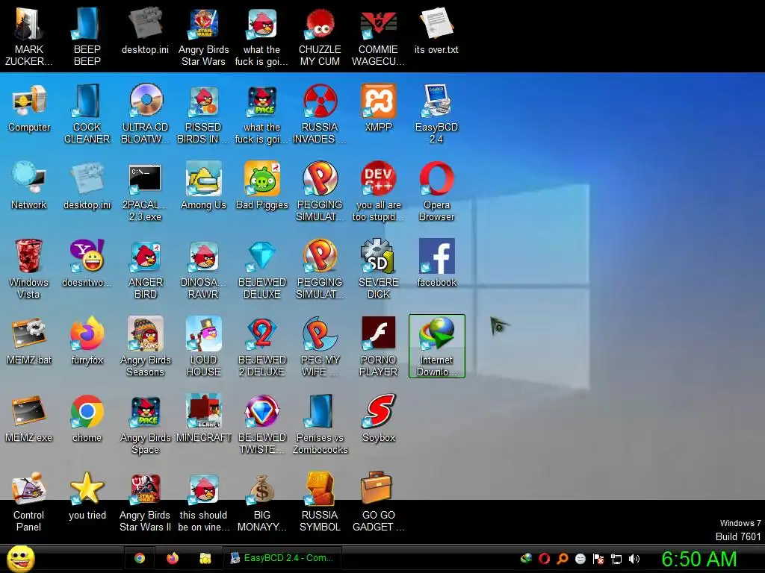Select the RUSSIA SYMBOL gold icon
765x573 pixels.
pos(320,502)
